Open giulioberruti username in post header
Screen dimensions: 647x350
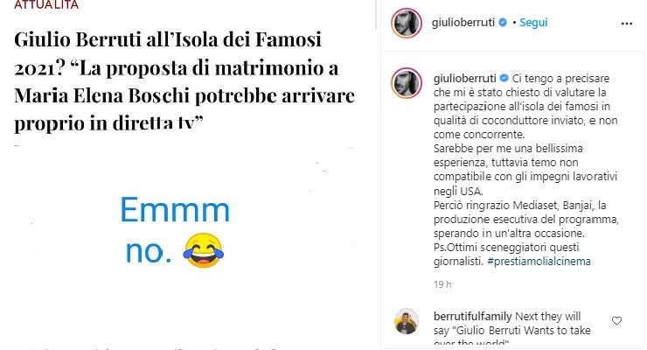click(x=463, y=22)
